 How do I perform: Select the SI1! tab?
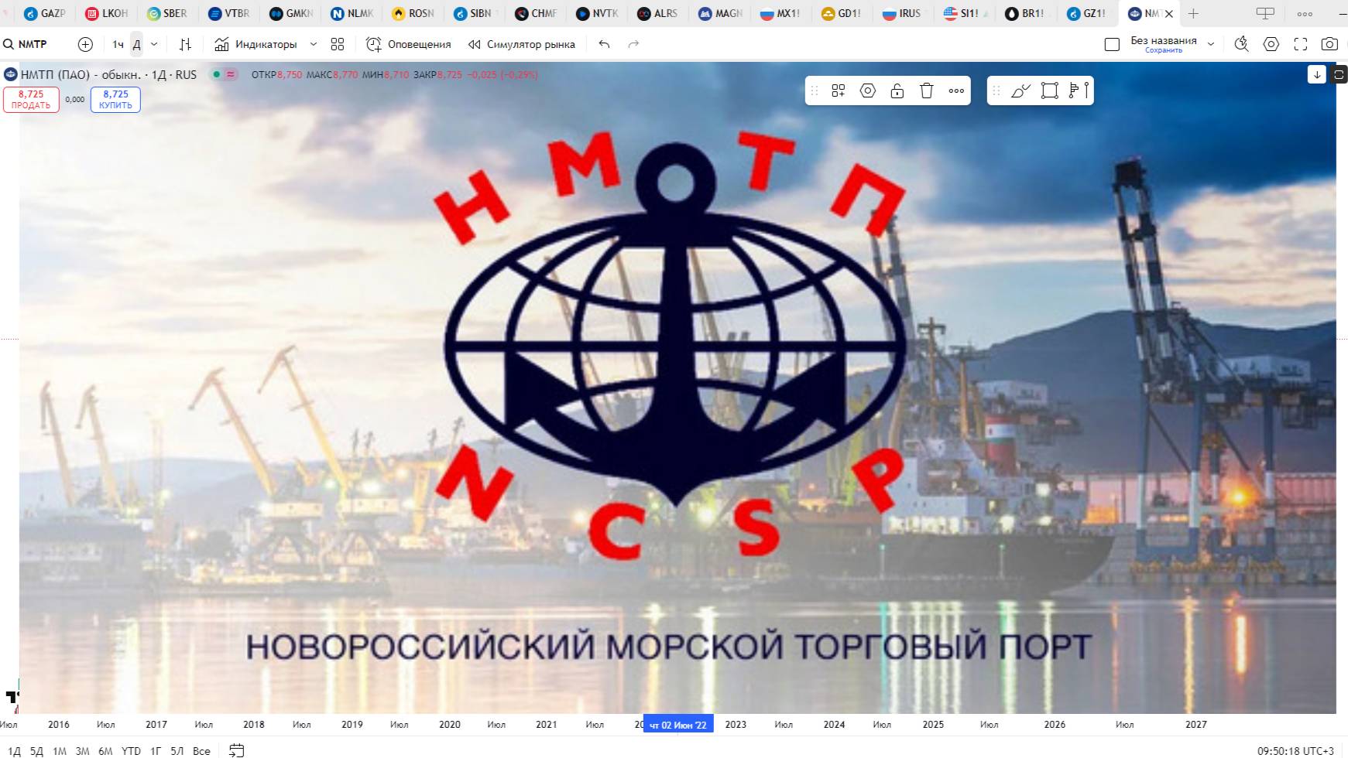pyautogui.click(x=964, y=13)
